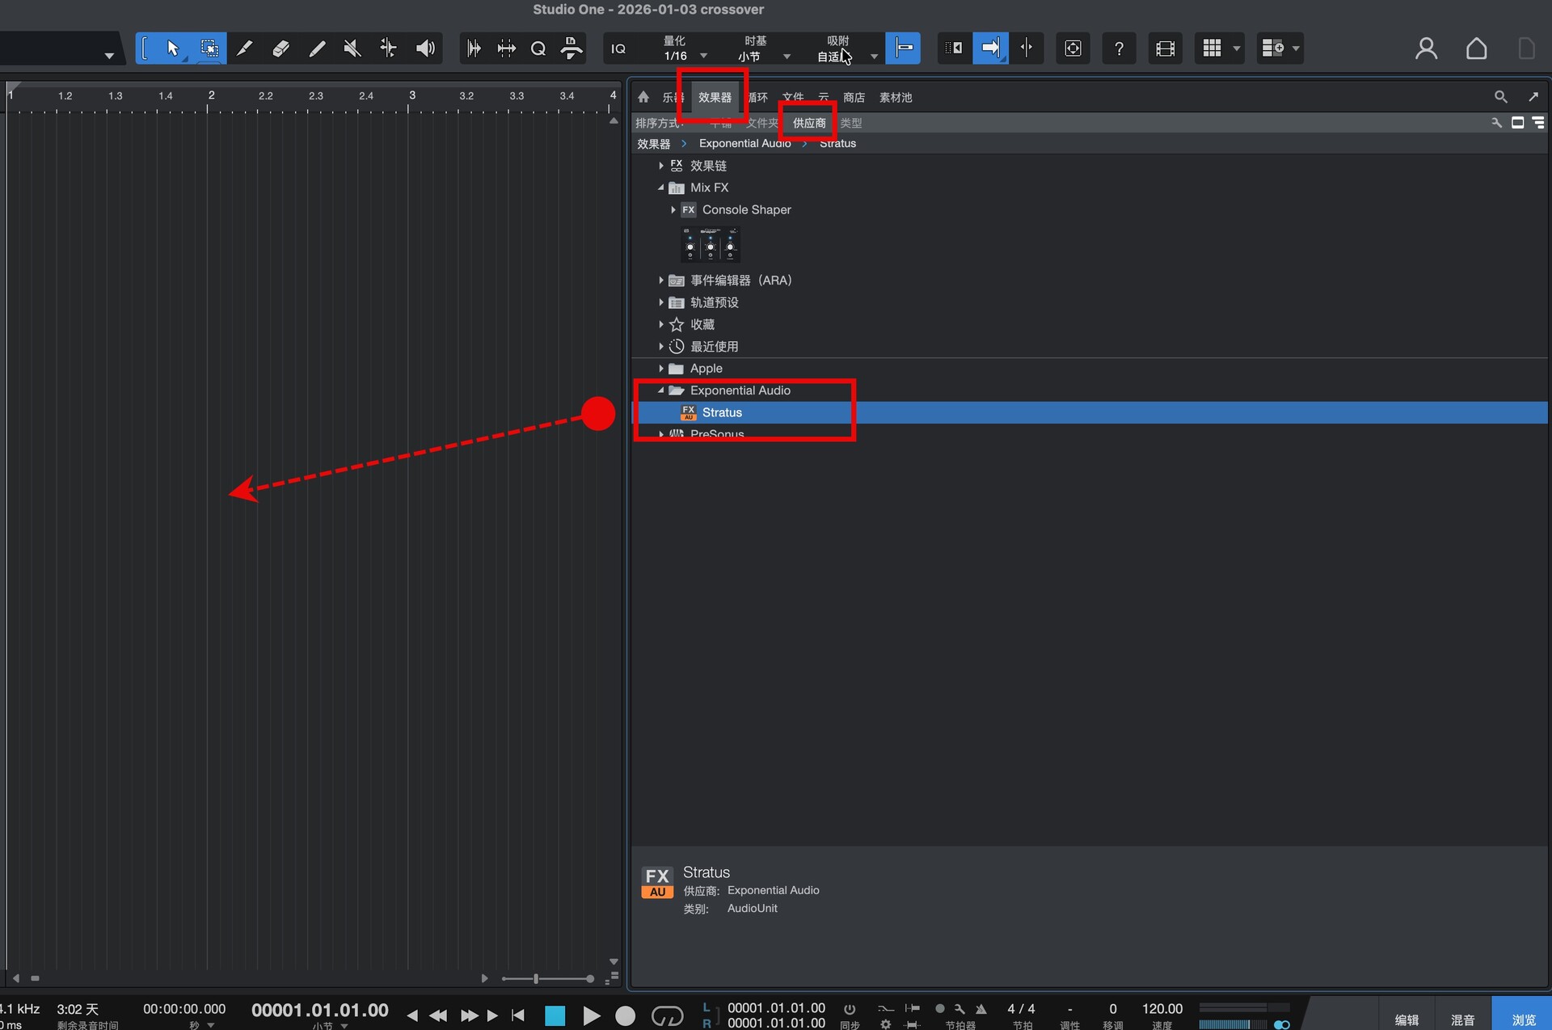Image resolution: width=1552 pixels, height=1030 pixels.
Task: Toggle the snap to grid button
Action: pyautogui.click(x=903, y=49)
